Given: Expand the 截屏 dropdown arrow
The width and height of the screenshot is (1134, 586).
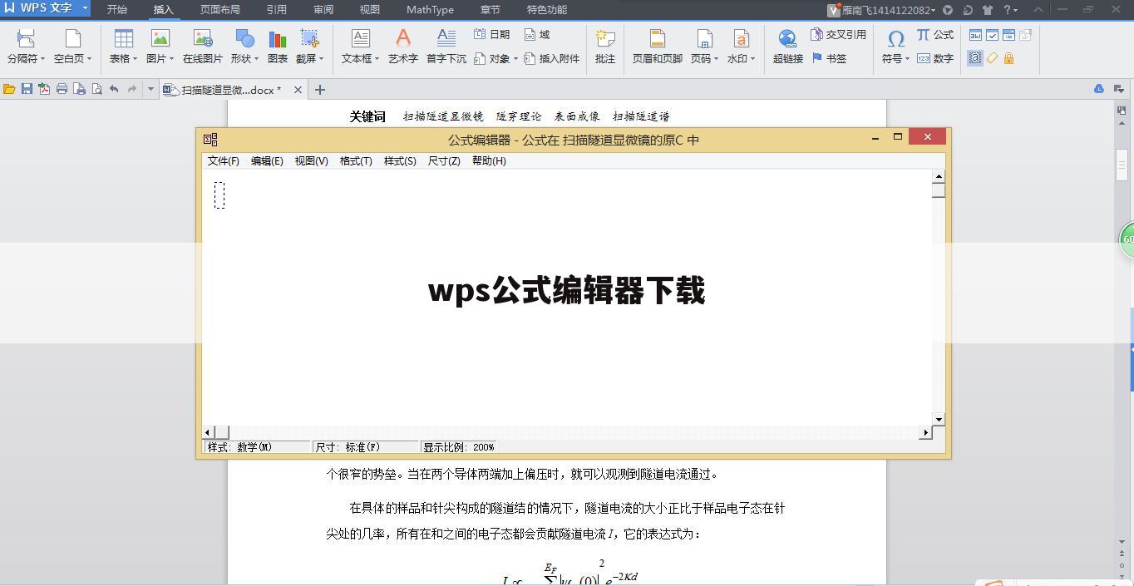Looking at the screenshot, I should click(x=321, y=59).
